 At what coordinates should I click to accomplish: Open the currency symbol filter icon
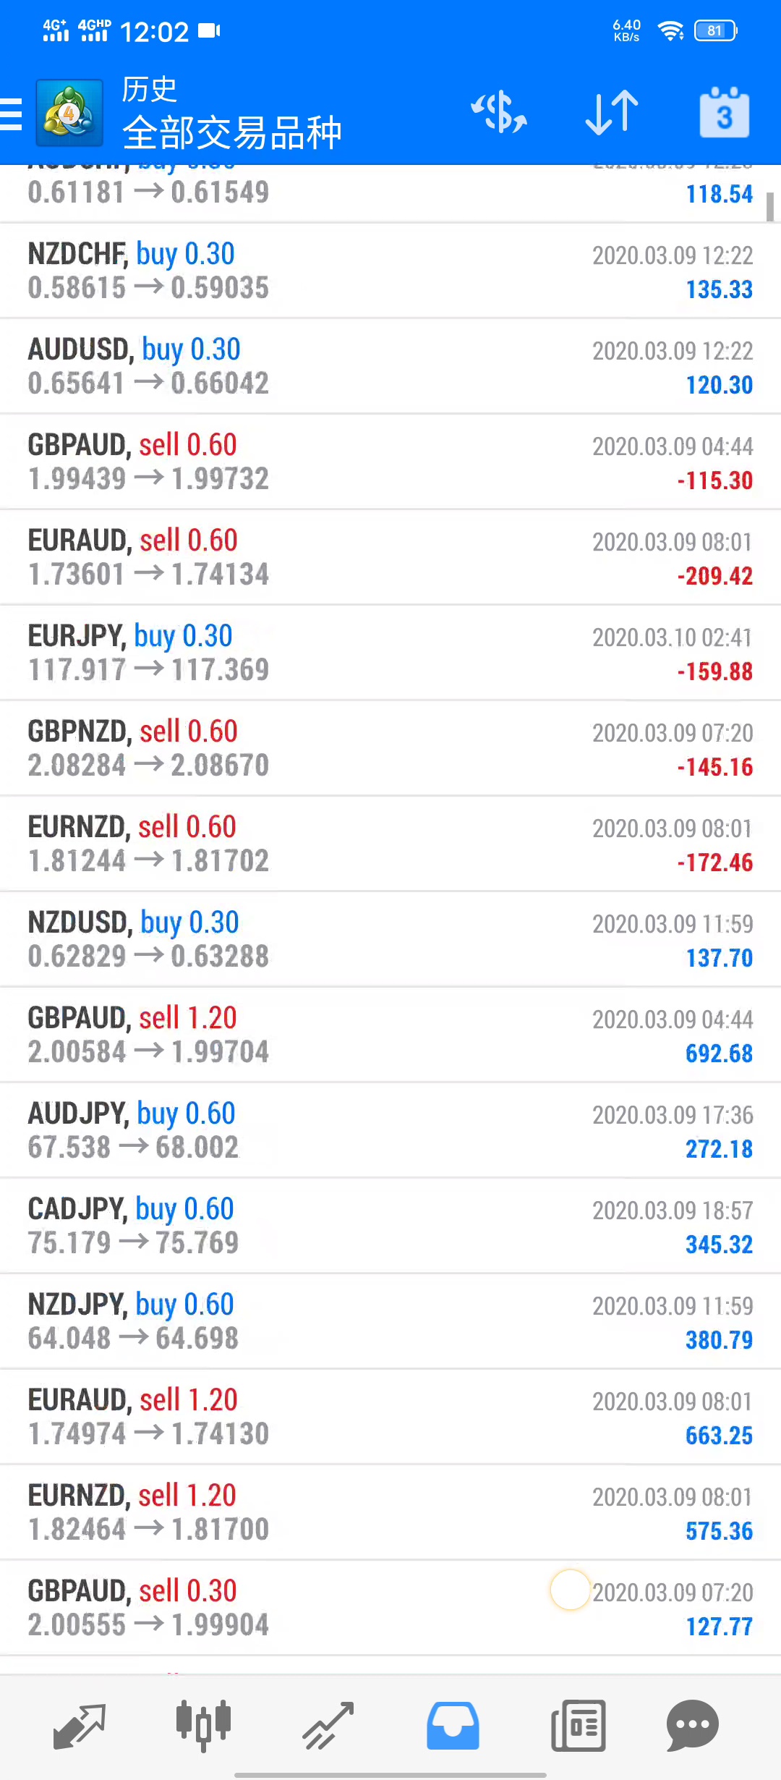[499, 113]
